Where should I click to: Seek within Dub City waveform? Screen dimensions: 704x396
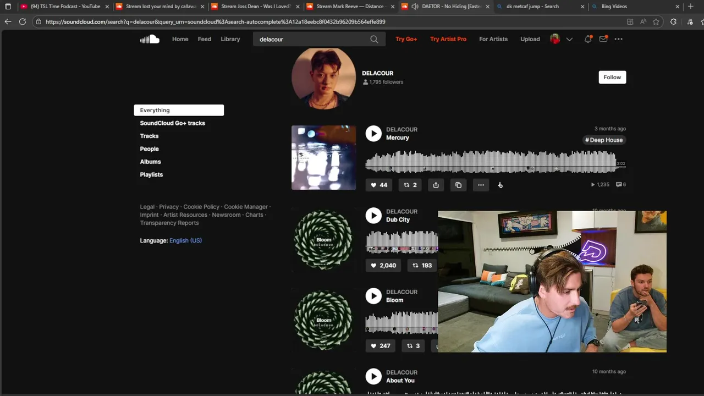(402, 242)
